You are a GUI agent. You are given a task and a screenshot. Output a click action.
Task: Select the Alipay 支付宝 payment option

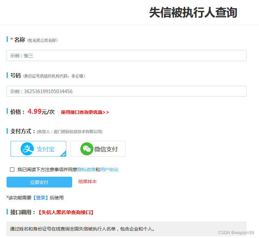38,149
